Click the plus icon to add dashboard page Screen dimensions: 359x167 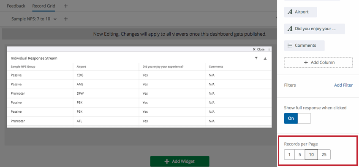click(x=66, y=6)
